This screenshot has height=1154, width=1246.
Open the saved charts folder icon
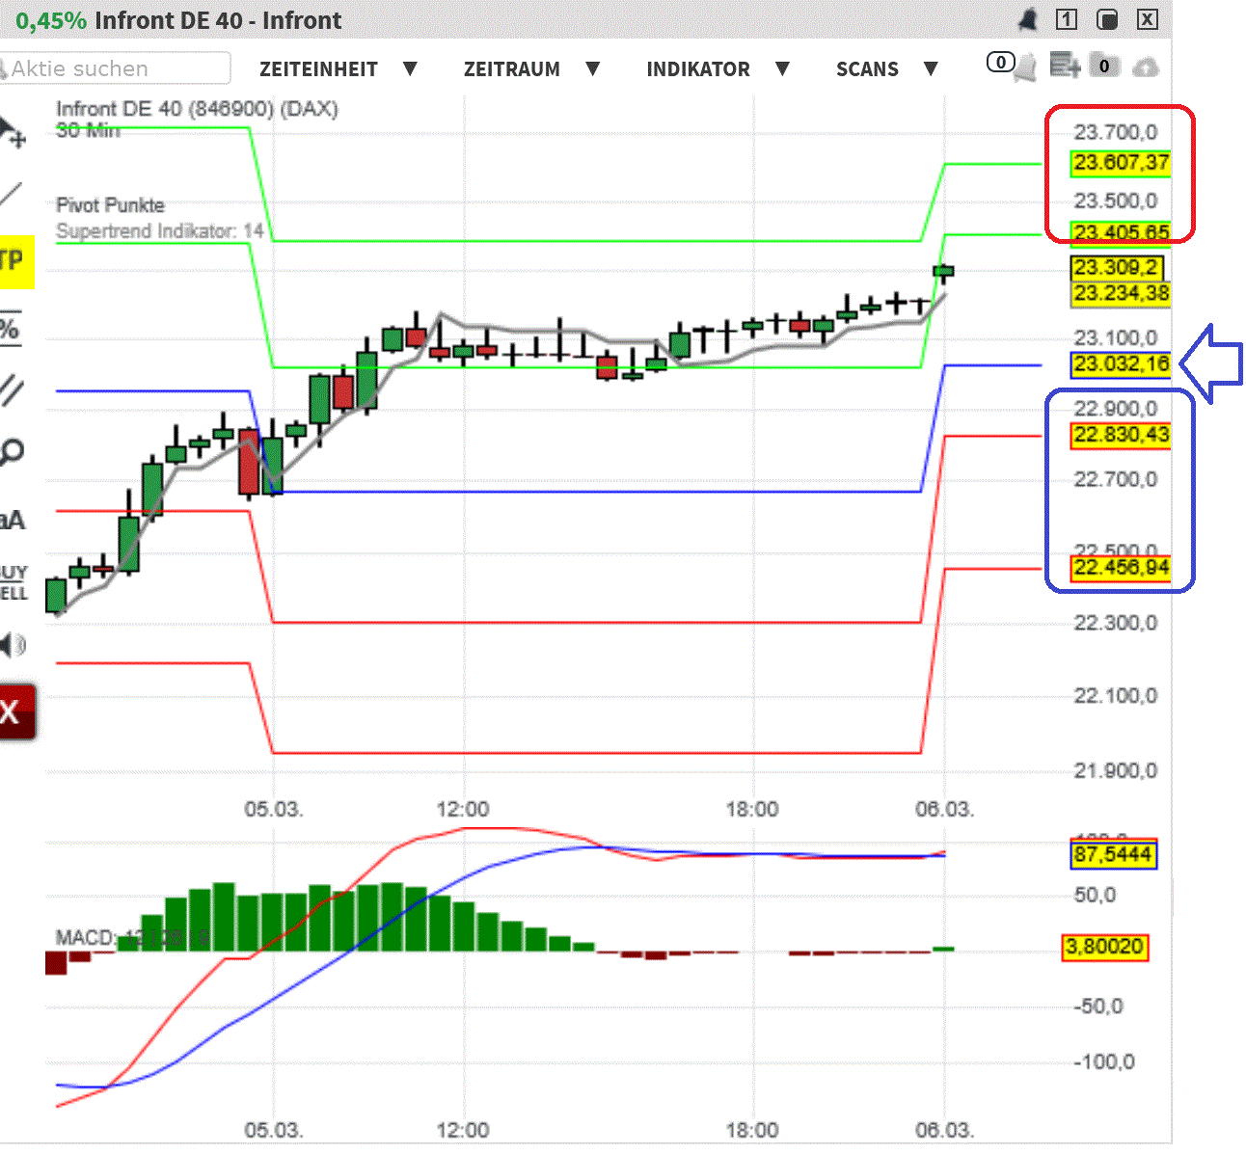tap(1102, 65)
